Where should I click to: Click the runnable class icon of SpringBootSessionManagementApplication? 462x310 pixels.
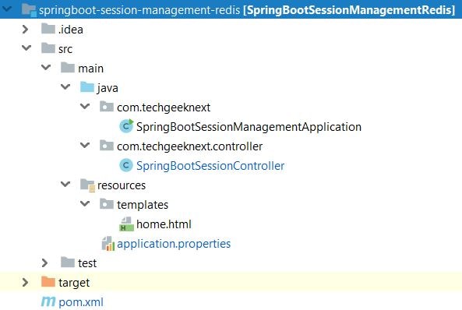click(x=126, y=126)
